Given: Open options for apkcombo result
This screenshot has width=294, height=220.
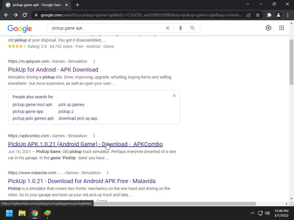Looking at the screenshot, I should (x=94, y=136).
